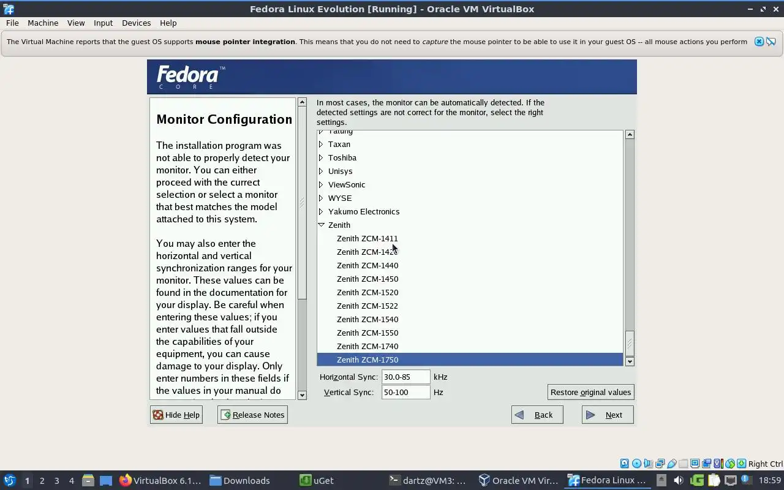Open the Devices menu
This screenshot has width=784, height=490.
tap(136, 23)
